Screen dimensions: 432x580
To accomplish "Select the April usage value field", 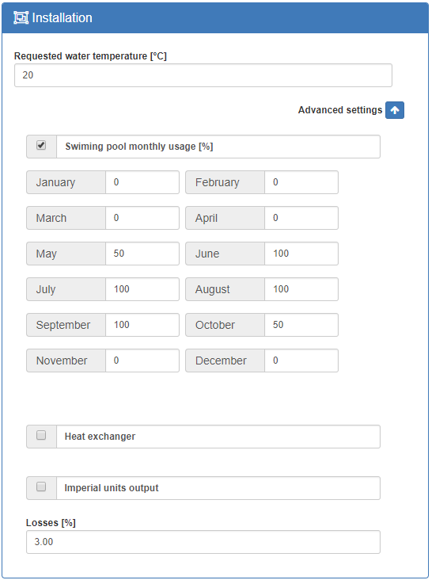I will coord(301,218).
